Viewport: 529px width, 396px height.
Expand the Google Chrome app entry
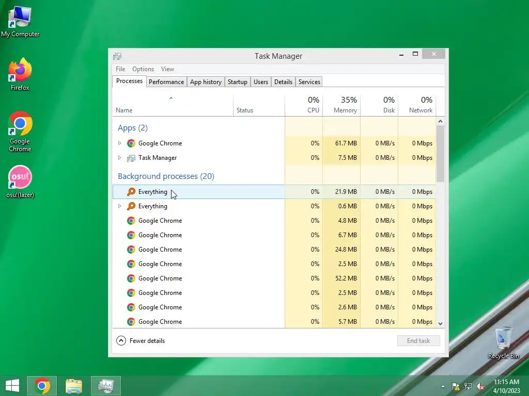pos(119,143)
